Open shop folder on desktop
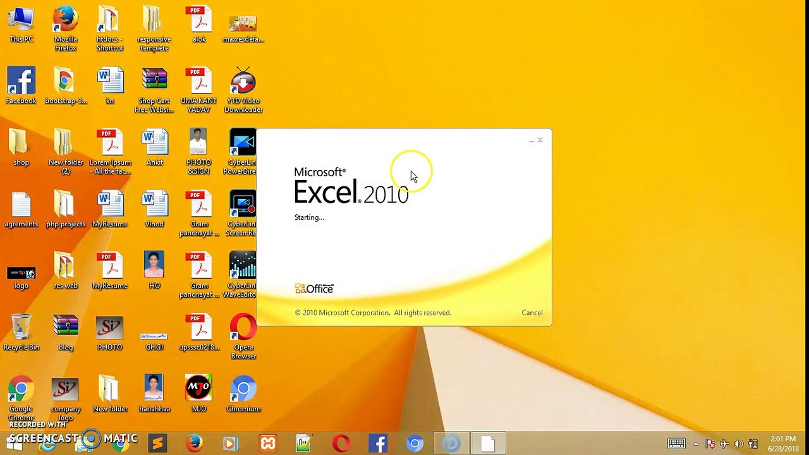 [x=21, y=149]
